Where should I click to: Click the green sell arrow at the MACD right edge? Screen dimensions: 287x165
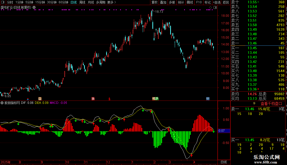[214, 131]
